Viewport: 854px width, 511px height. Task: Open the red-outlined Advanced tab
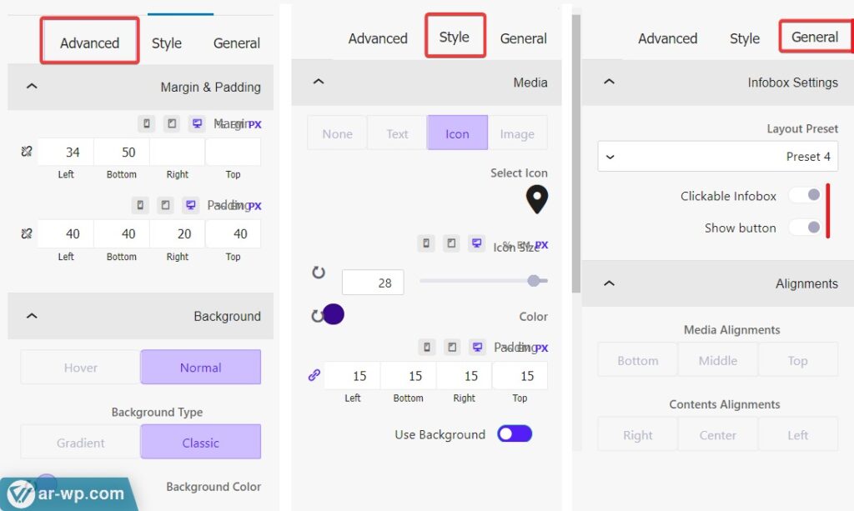click(90, 43)
